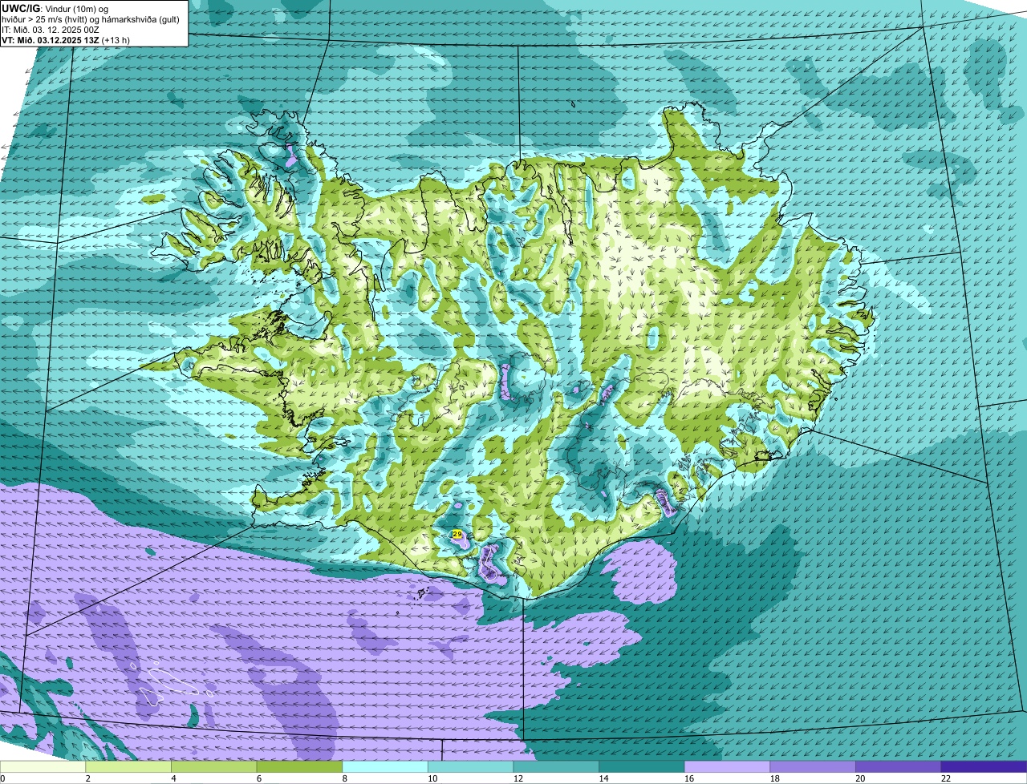This screenshot has width=1027, height=784.
Task: Click the legend scale label '2'
Action: [87, 778]
